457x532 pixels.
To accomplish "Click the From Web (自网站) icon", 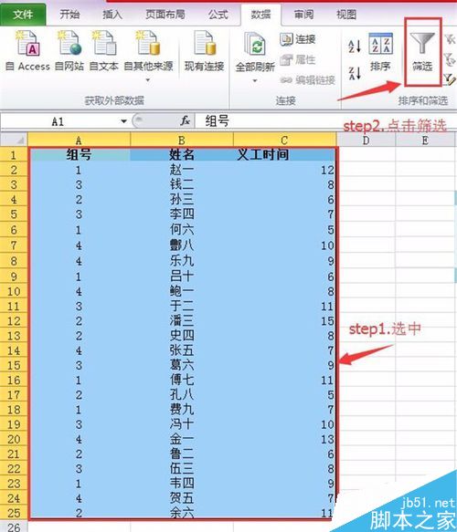I will [69, 44].
